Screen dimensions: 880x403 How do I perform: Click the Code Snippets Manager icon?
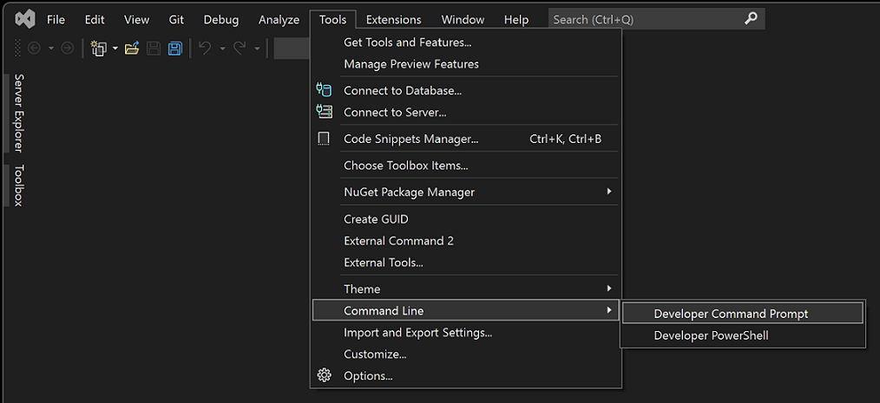coord(325,139)
